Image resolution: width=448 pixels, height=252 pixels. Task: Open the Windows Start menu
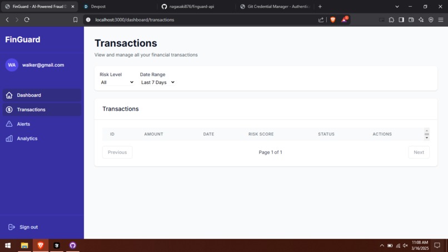8,245
